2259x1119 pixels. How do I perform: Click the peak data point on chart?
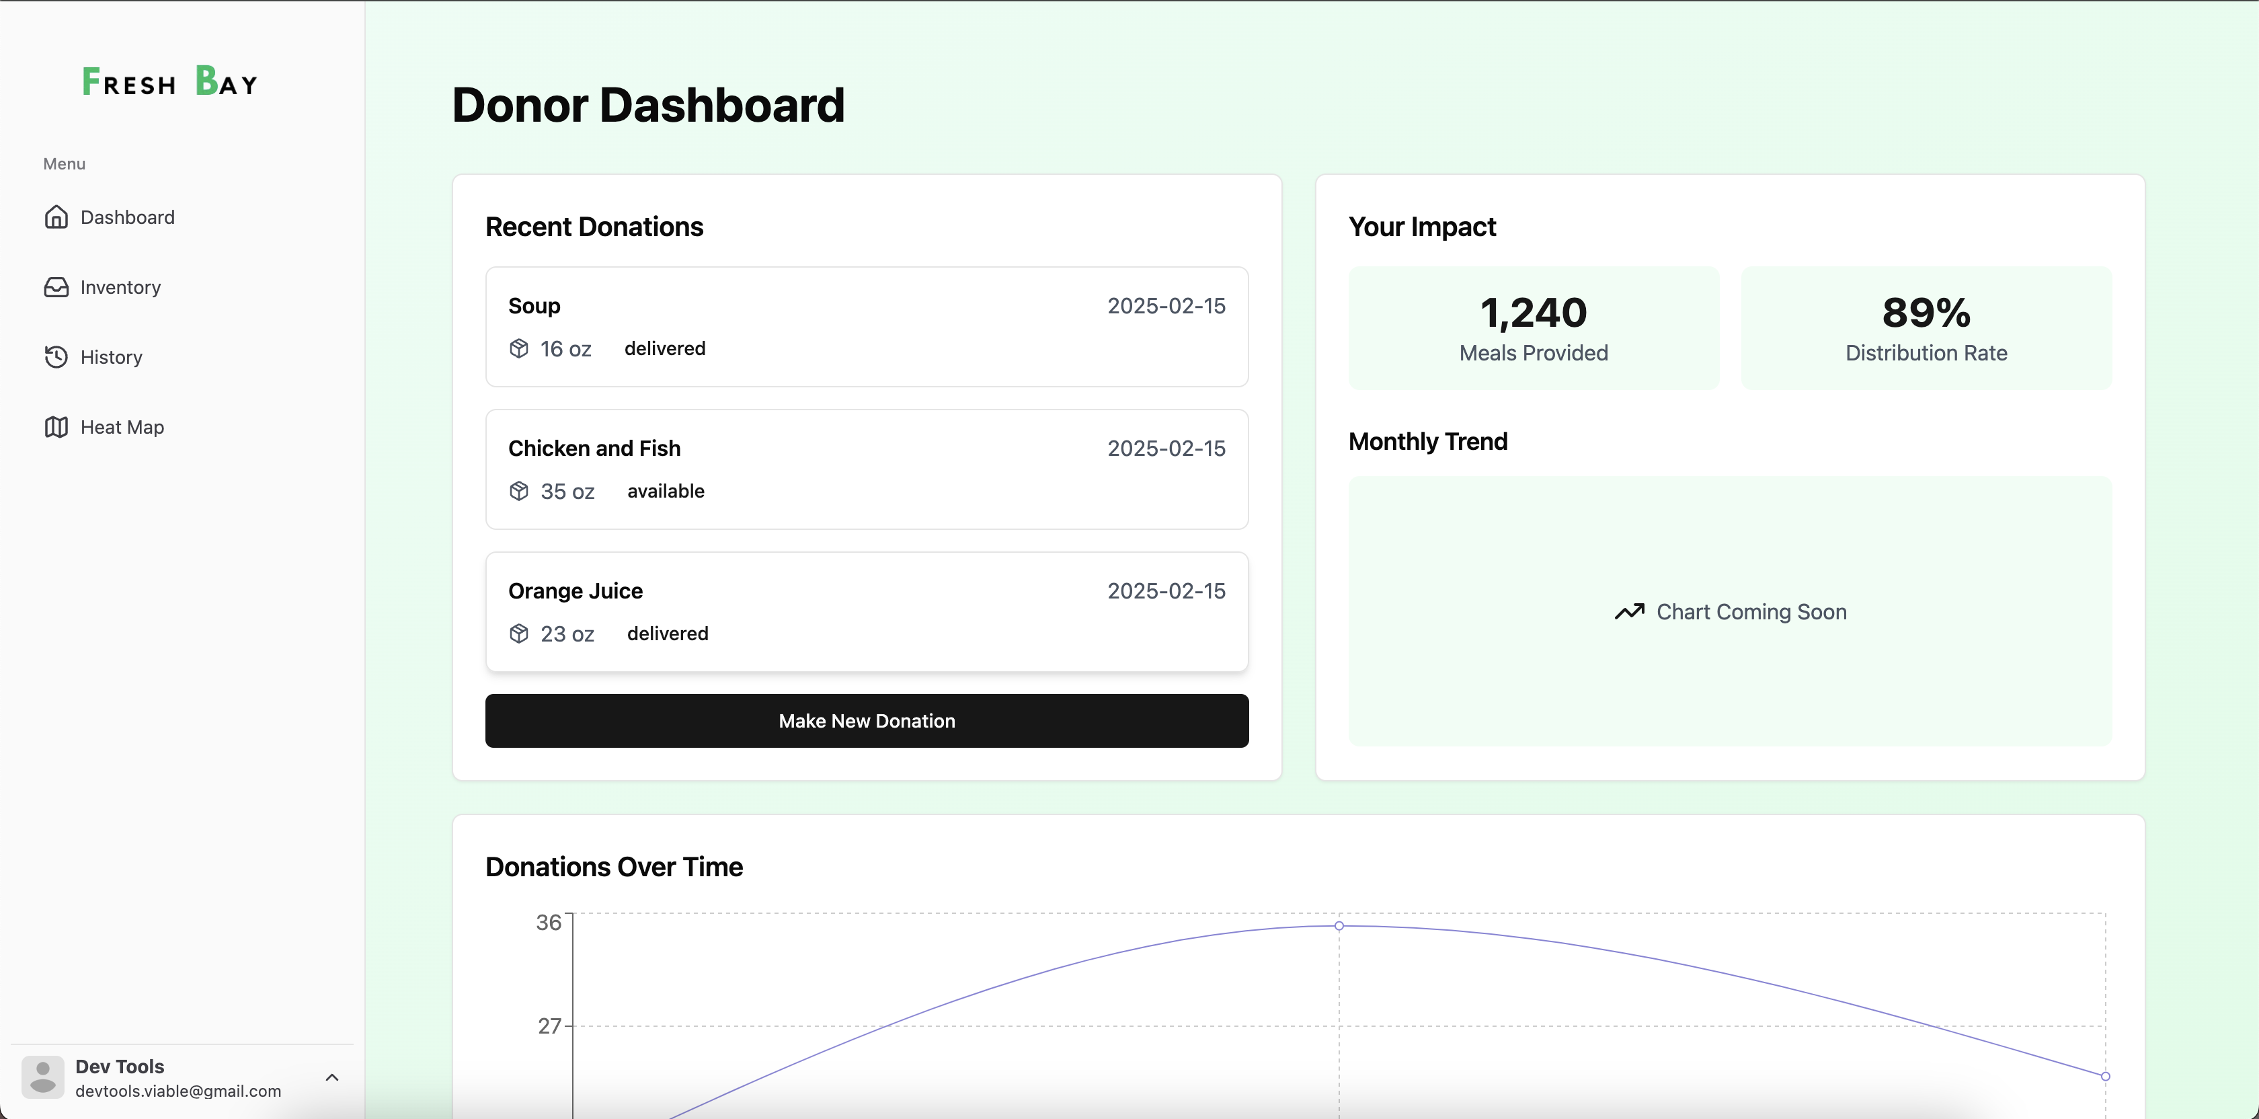(x=1339, y=925)
